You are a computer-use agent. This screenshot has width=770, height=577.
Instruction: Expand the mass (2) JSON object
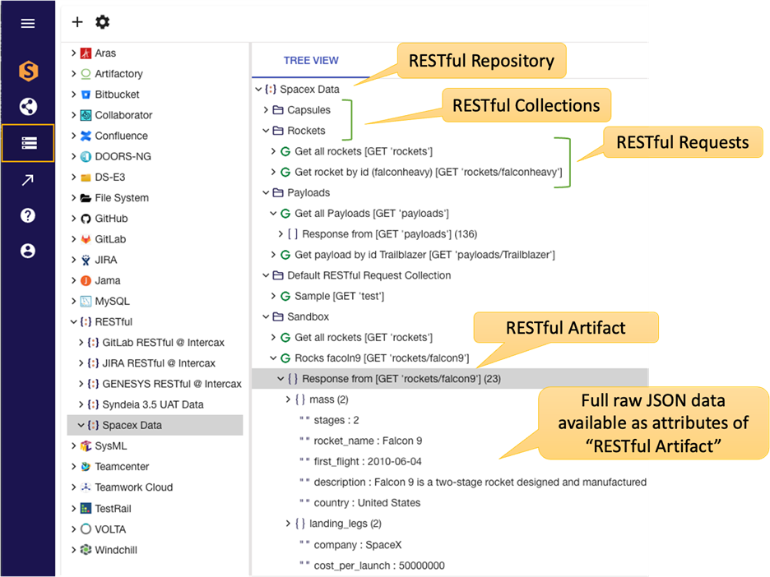288,399
